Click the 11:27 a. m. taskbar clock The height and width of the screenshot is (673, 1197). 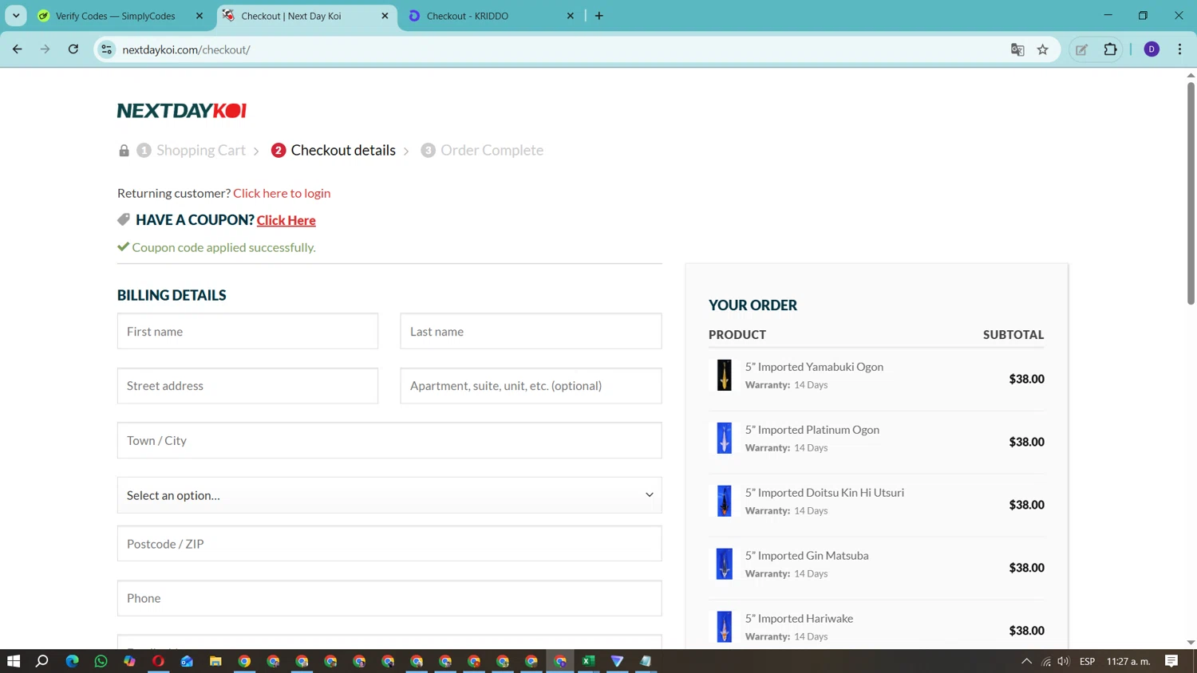pyautogui.click(x=1128, y=661)
